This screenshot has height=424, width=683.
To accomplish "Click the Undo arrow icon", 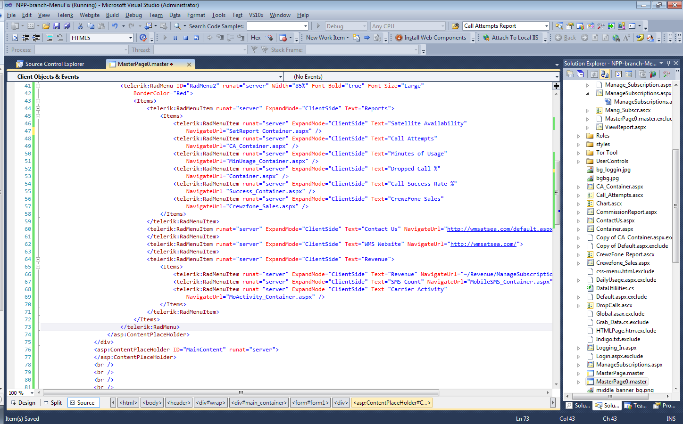I will coord(115,26).
